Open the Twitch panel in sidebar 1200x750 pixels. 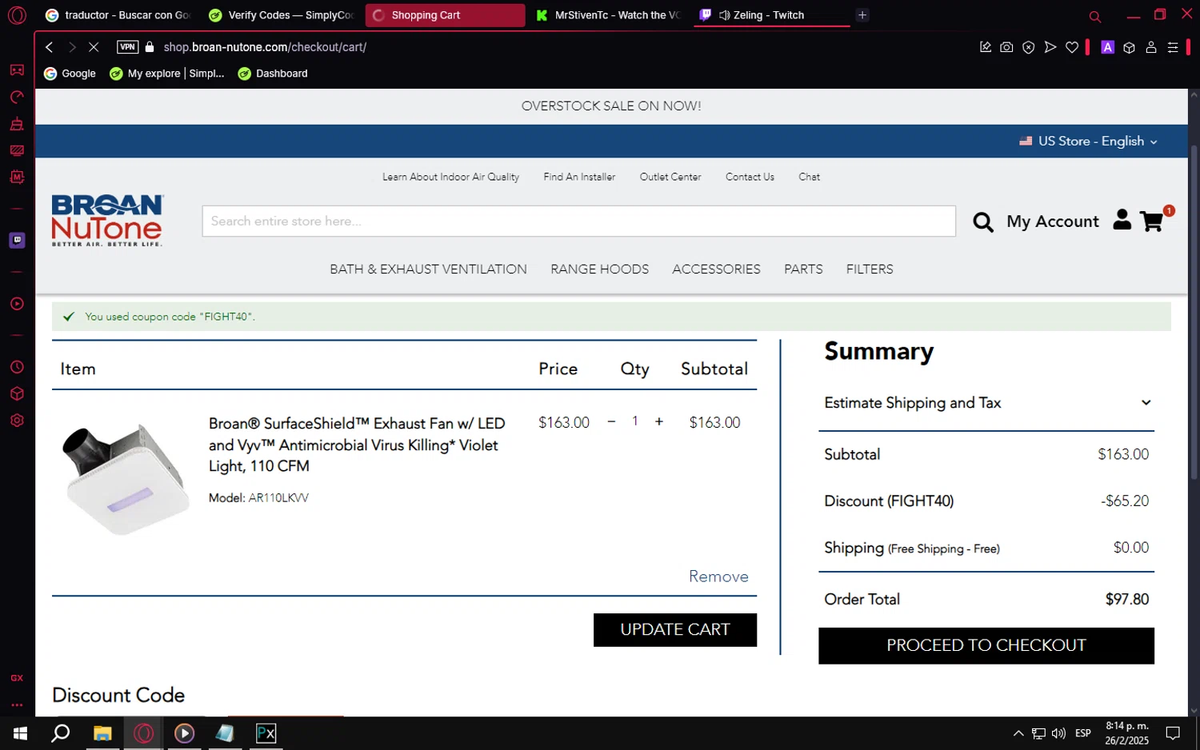pos(17,240)
